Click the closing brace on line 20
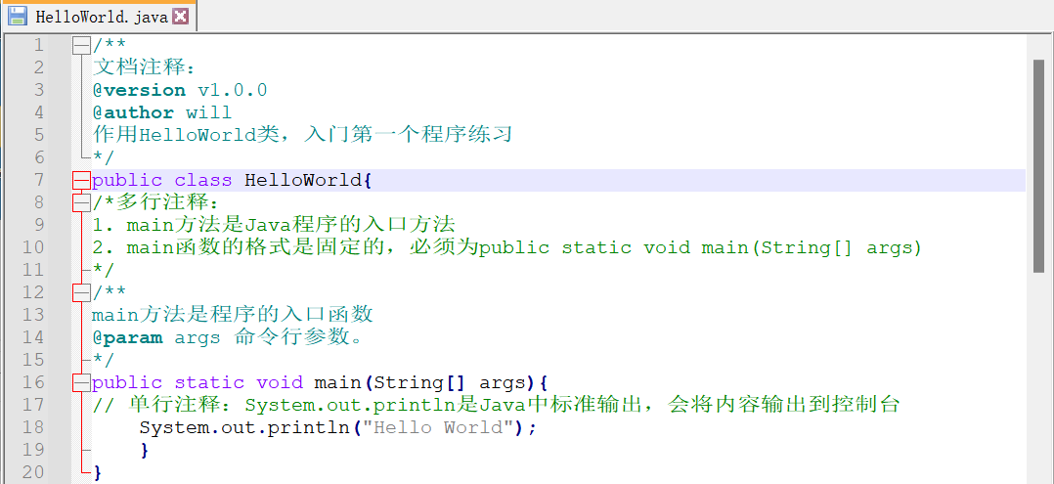The image size is (1054, 484). click(98, 472)
